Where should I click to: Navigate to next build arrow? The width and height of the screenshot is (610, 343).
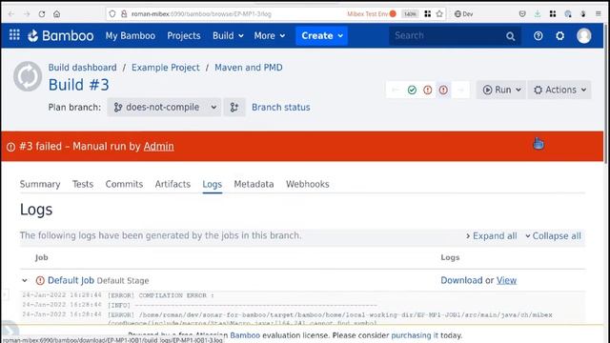pos(460,91)
